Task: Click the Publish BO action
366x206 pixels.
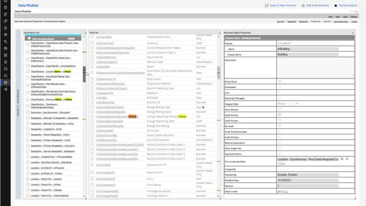Action: point(316,22)
